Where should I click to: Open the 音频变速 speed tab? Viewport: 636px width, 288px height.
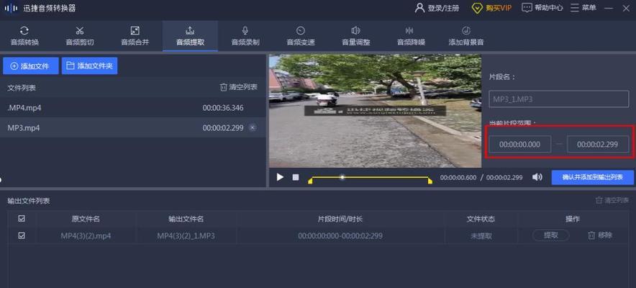[x=301, y=36]
